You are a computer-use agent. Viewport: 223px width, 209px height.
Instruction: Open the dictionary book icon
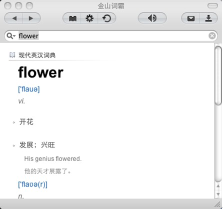click(72, 18)
